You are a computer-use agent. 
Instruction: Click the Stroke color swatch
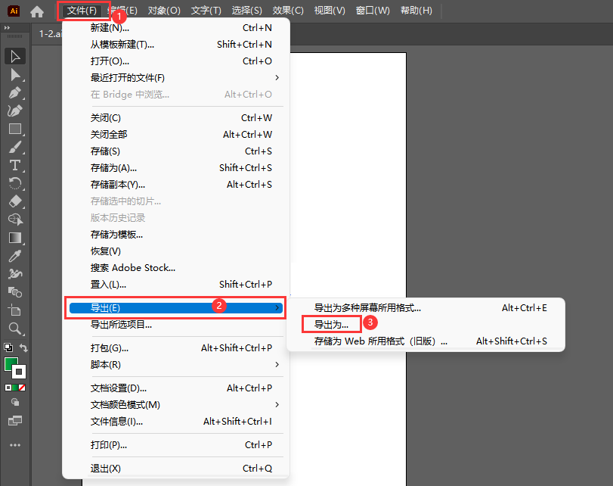(19, 371)
